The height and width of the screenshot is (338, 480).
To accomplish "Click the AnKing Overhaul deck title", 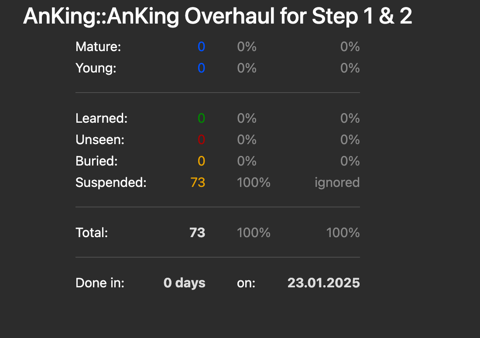I will point(218,16).
